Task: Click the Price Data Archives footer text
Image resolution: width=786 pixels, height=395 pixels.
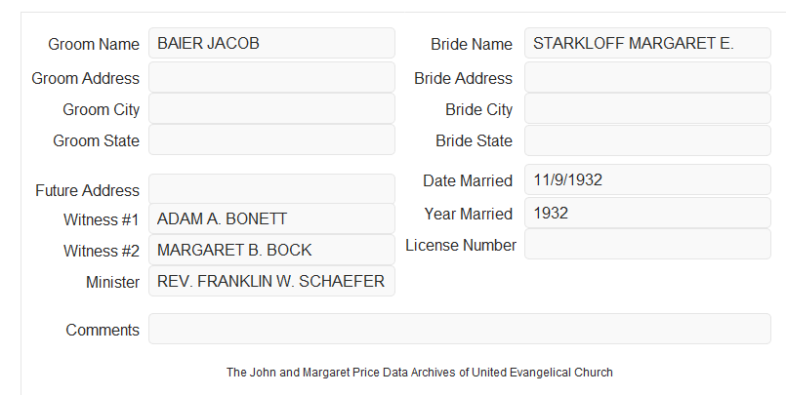Action: click(419, 373)
